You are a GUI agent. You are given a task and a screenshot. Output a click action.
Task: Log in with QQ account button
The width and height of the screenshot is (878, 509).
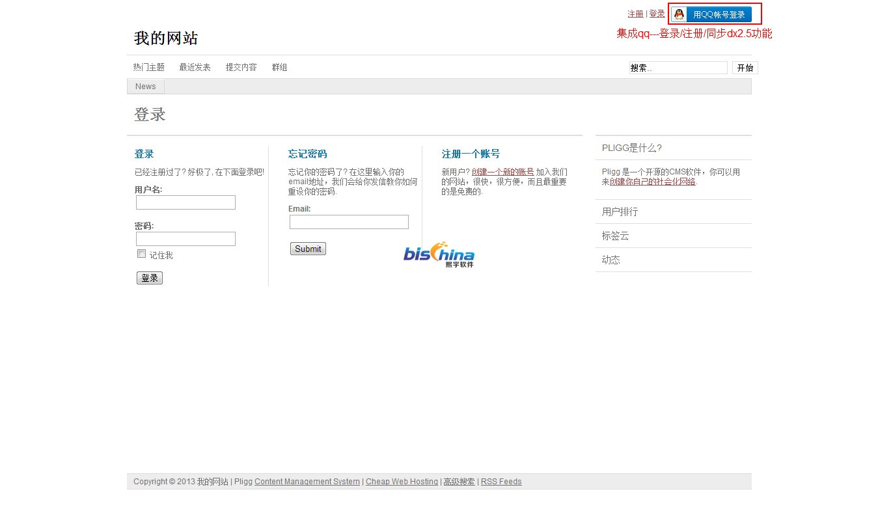pyautogui.click(x=711, y=14)
